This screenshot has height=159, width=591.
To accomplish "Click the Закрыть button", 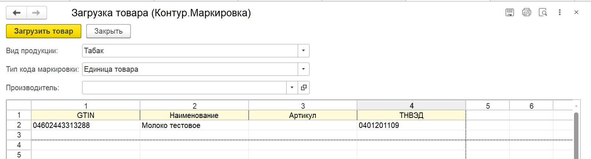I will tap(108, 31).
